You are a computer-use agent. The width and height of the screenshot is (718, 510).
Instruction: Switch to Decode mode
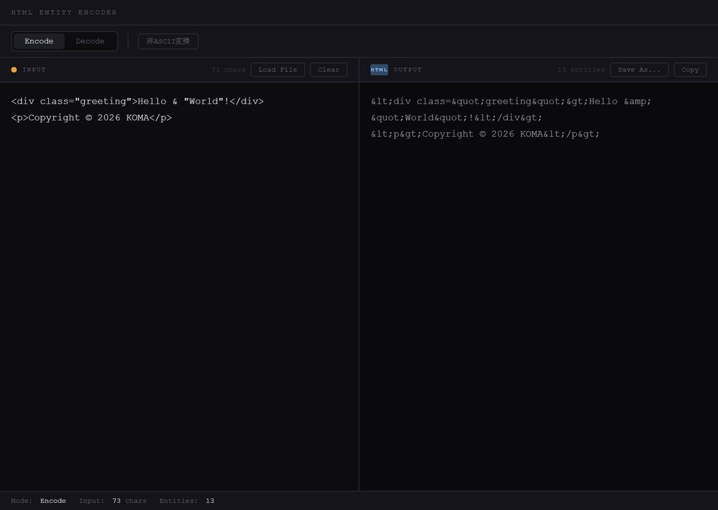click(x=90, y=41)
